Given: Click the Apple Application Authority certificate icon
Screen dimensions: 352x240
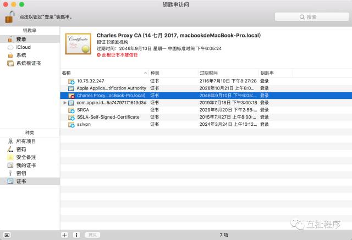Looking at the screenshot, I should [x=71, y=88].
